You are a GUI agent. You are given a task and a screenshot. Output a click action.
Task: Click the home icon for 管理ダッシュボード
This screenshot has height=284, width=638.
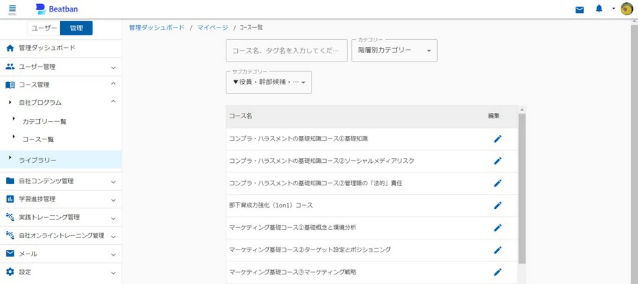click(10, 48)
